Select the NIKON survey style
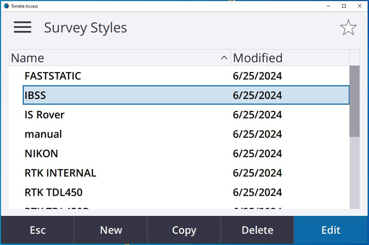Screen dimensions: 369x245 point(41,154)
